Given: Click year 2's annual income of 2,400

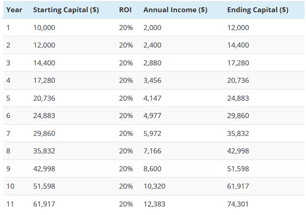Looking at the screenshot, I should pyautogui.click(x=153, y=45).
